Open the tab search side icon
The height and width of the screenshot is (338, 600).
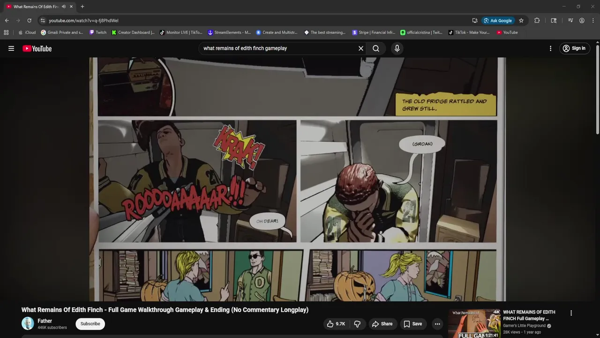[554, 21]
